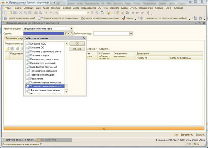The image size is (208, 148).
Task: Click Отмена in the data type dialog
Action: pyautogui.click(x=77, y=49)
